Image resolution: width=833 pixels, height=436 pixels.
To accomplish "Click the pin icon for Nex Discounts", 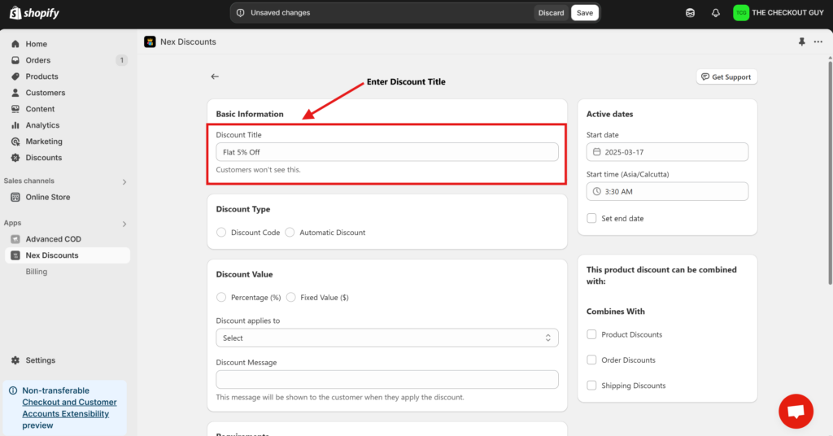I will coord(803,41).
